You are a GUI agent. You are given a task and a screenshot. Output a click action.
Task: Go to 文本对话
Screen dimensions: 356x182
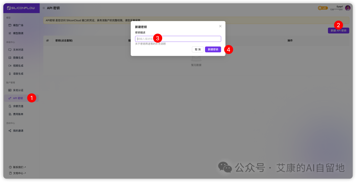click(x=18, y=50)
